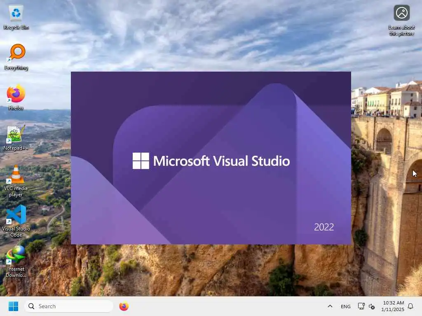The image size is (422, 316).
Task: Open the notifications bell icon
Action: (x=410, y=306)
